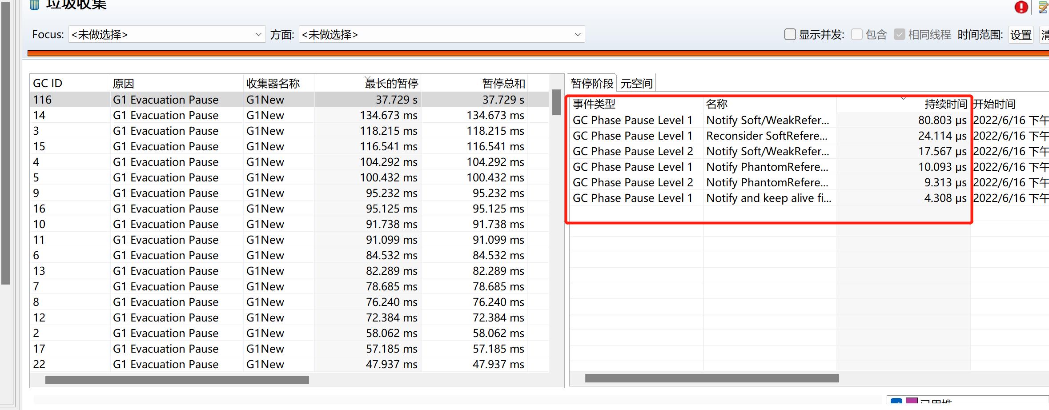Screen dimensions: 1049x410
Task: Select the Notify and keep alive fi... row
Action: (809, 198)
